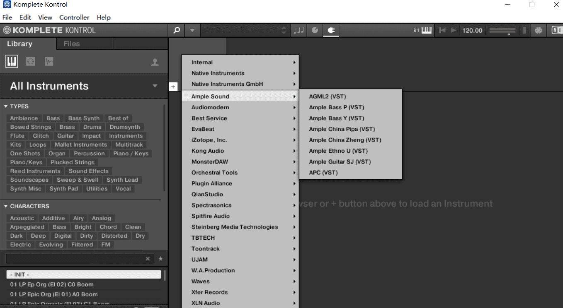Switch to the Library tab

(x=28, y=43)
